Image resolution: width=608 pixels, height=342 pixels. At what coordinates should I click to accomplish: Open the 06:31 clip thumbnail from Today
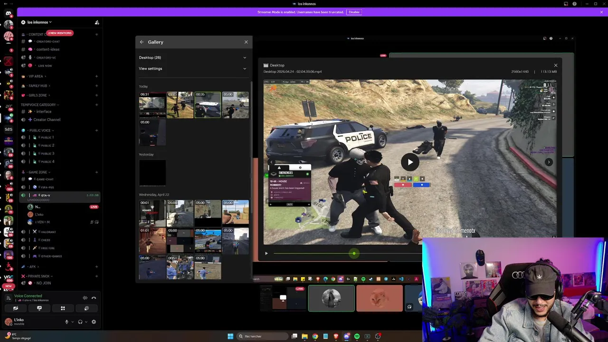click(152, 104)
